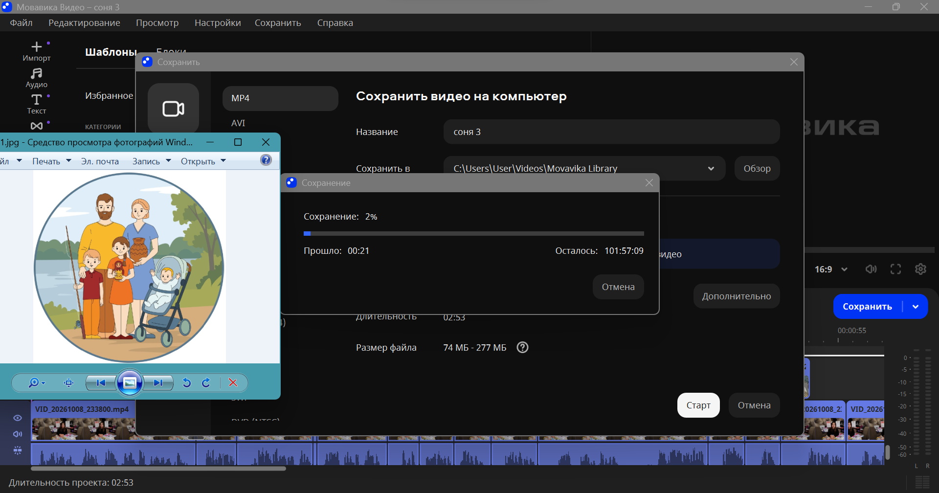Cancel the saving progress with Отмена
The width and height of the screenshot is (939, 493).
(618, 287)
